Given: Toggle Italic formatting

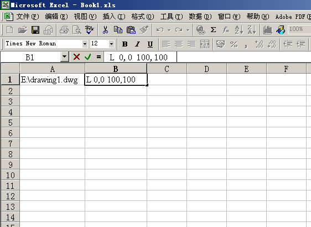Looking at the screenshot, I should [x=137, y=44].
